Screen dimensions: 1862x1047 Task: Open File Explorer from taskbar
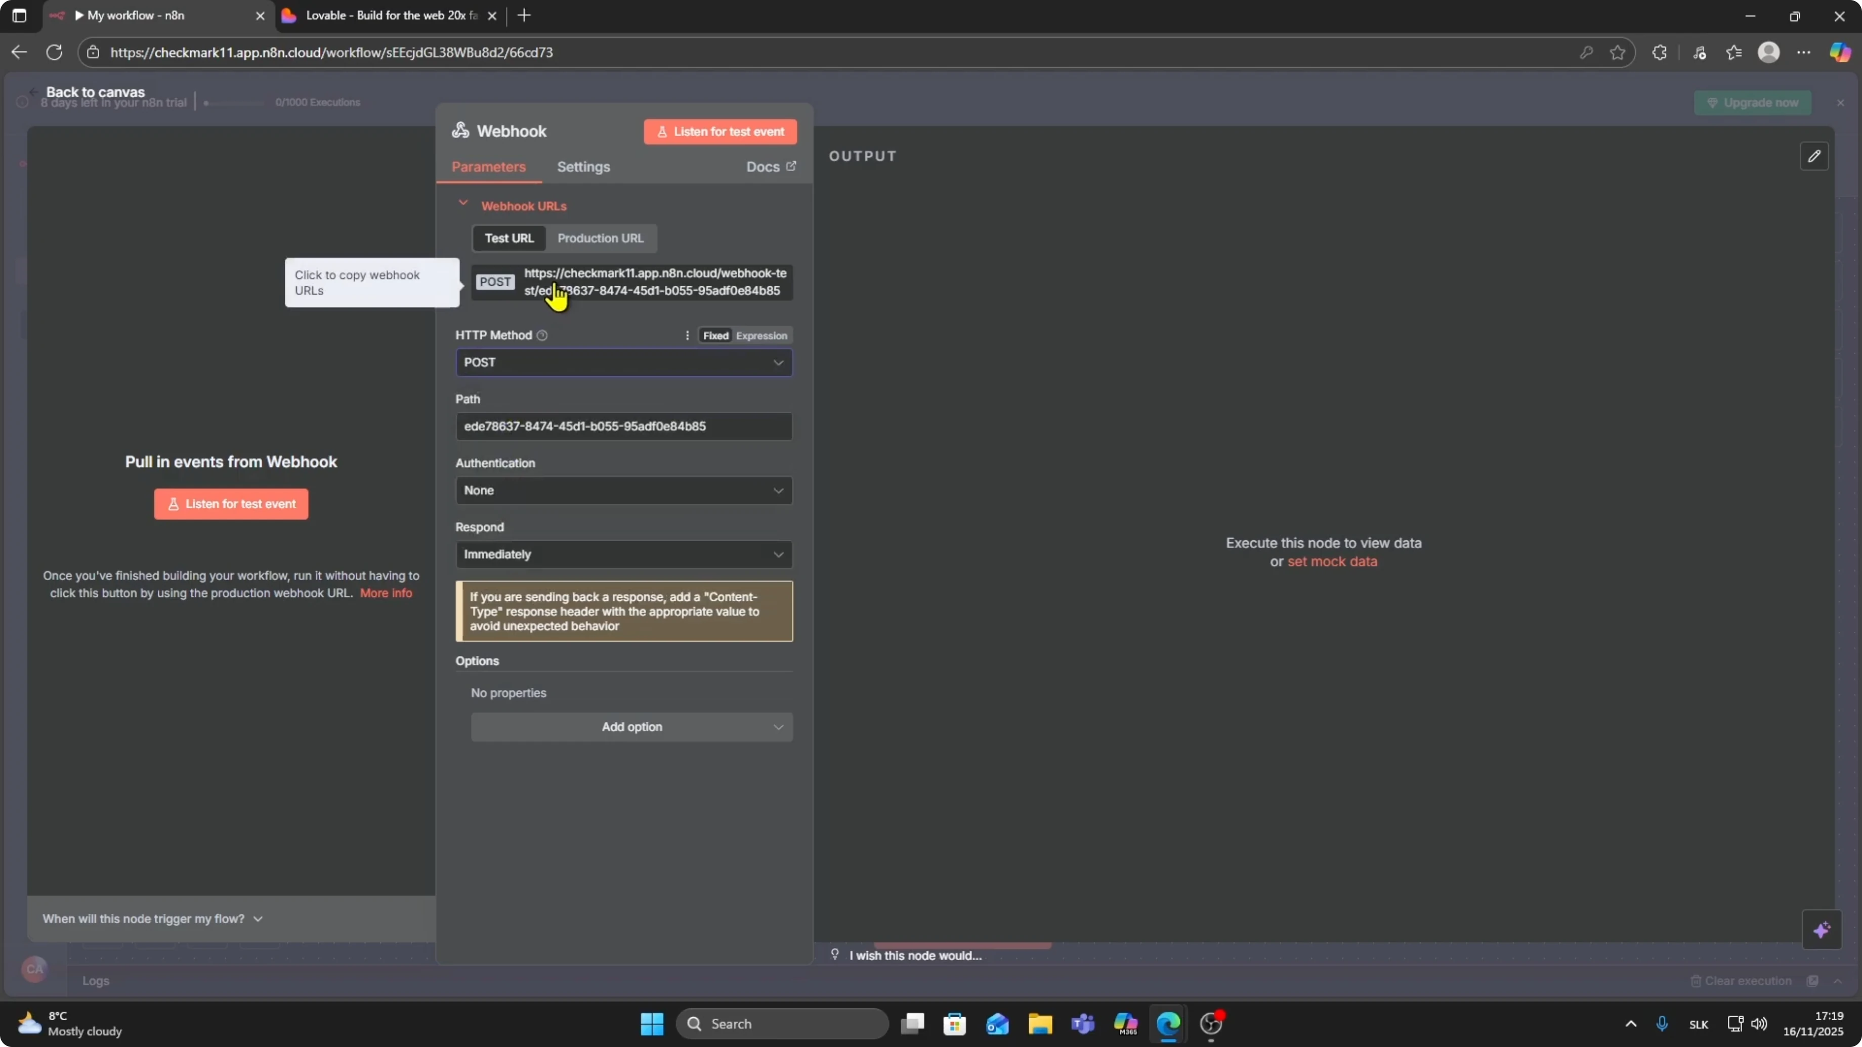1040,1024
